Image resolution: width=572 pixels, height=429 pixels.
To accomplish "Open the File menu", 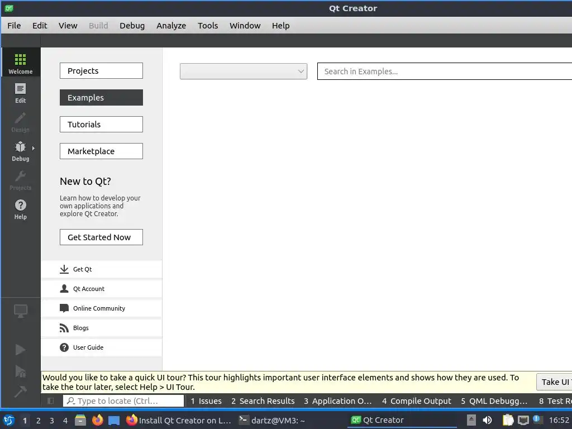I will click(x=14, y=26).
